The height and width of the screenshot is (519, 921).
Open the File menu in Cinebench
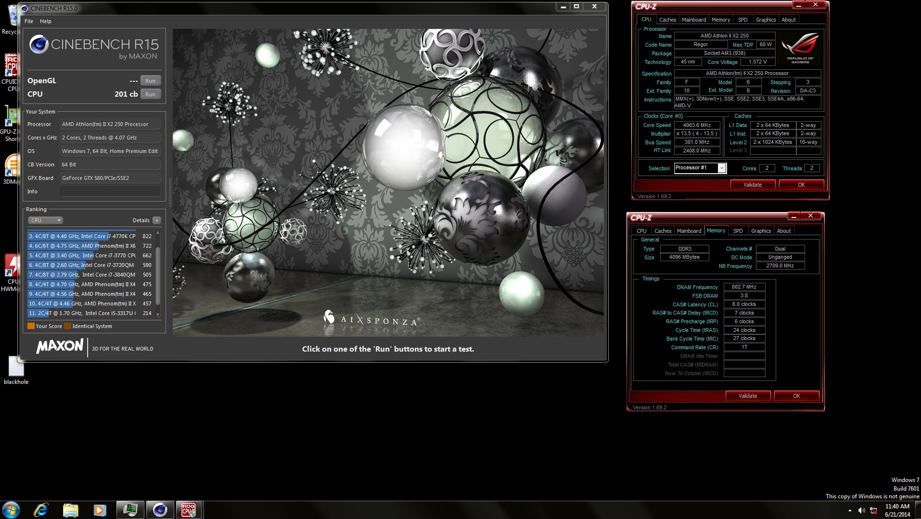[x=29, y=21]
